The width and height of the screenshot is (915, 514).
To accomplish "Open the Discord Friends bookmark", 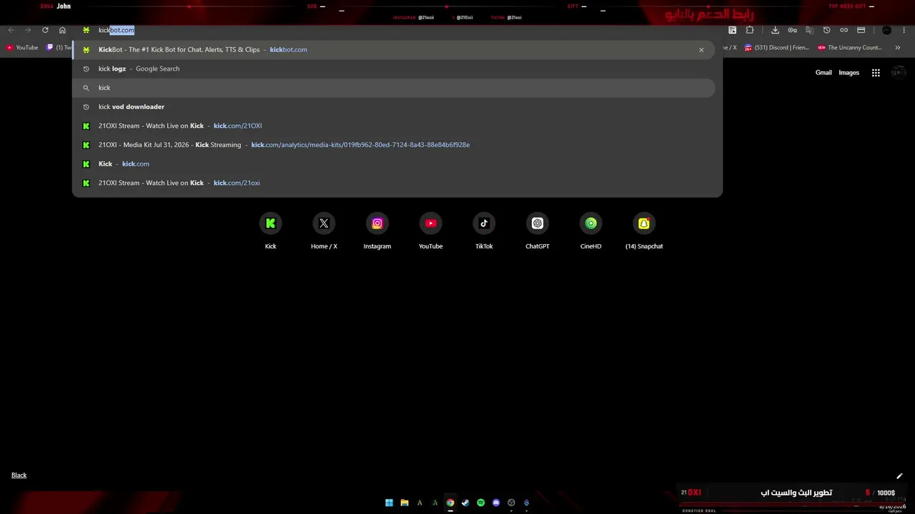I will point(777,48).
